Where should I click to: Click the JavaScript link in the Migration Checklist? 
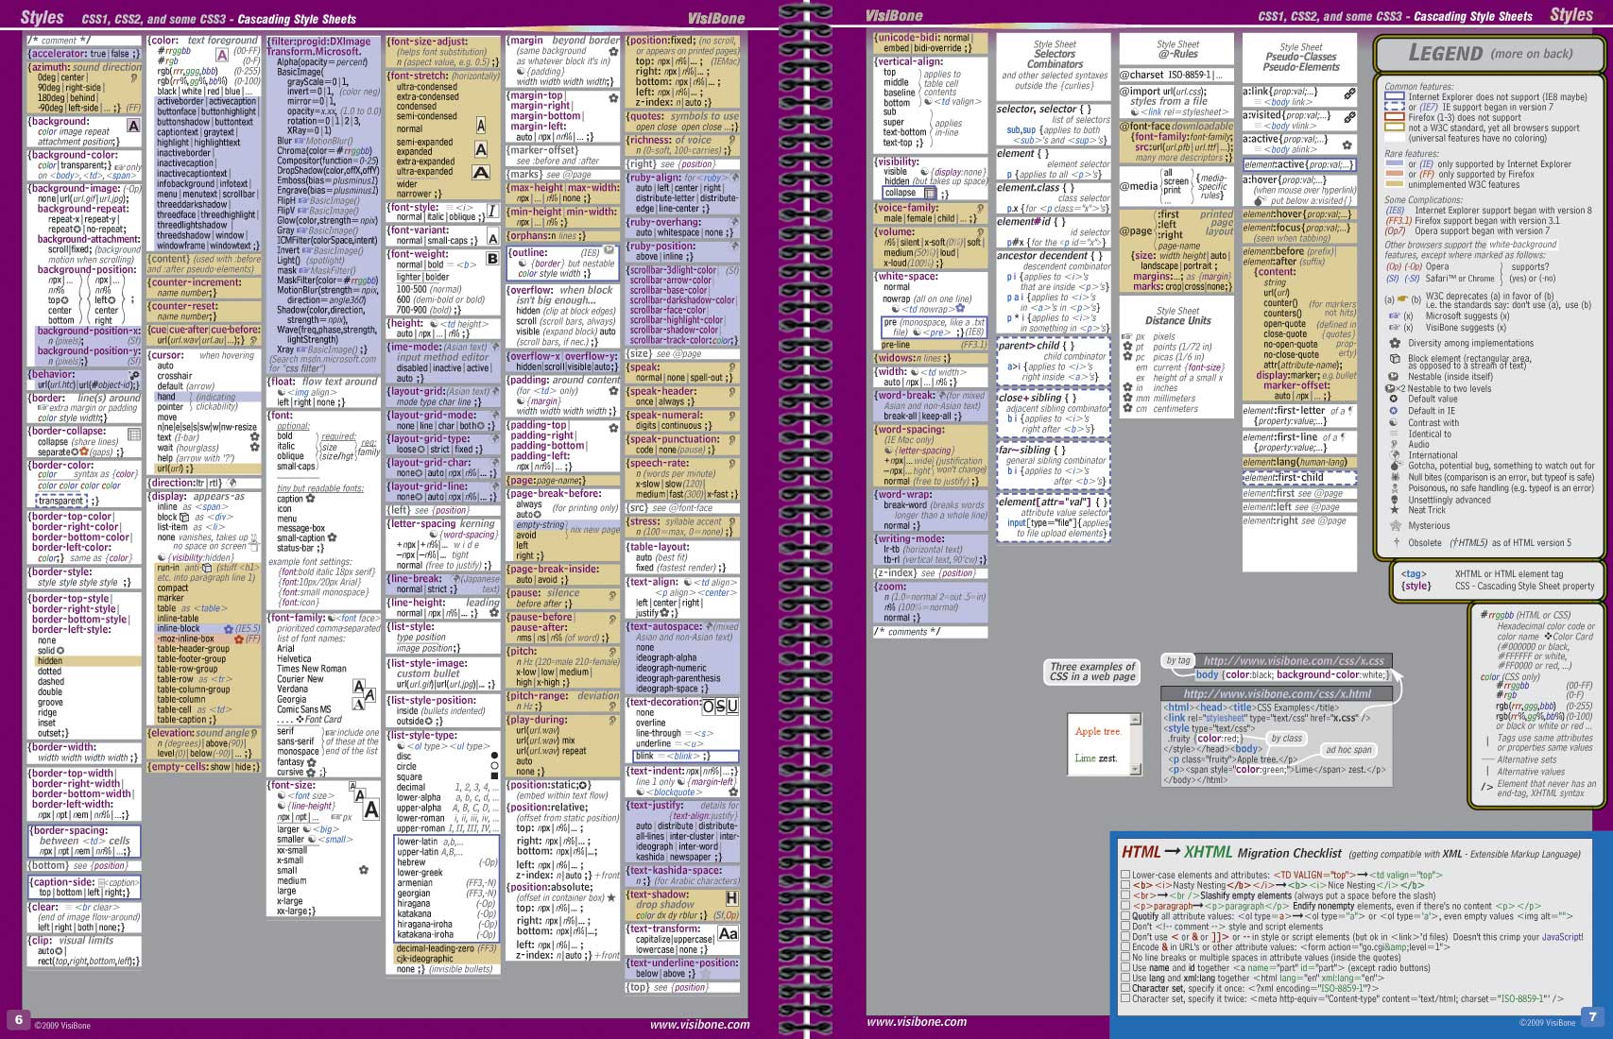click(x=1562, y=937)
